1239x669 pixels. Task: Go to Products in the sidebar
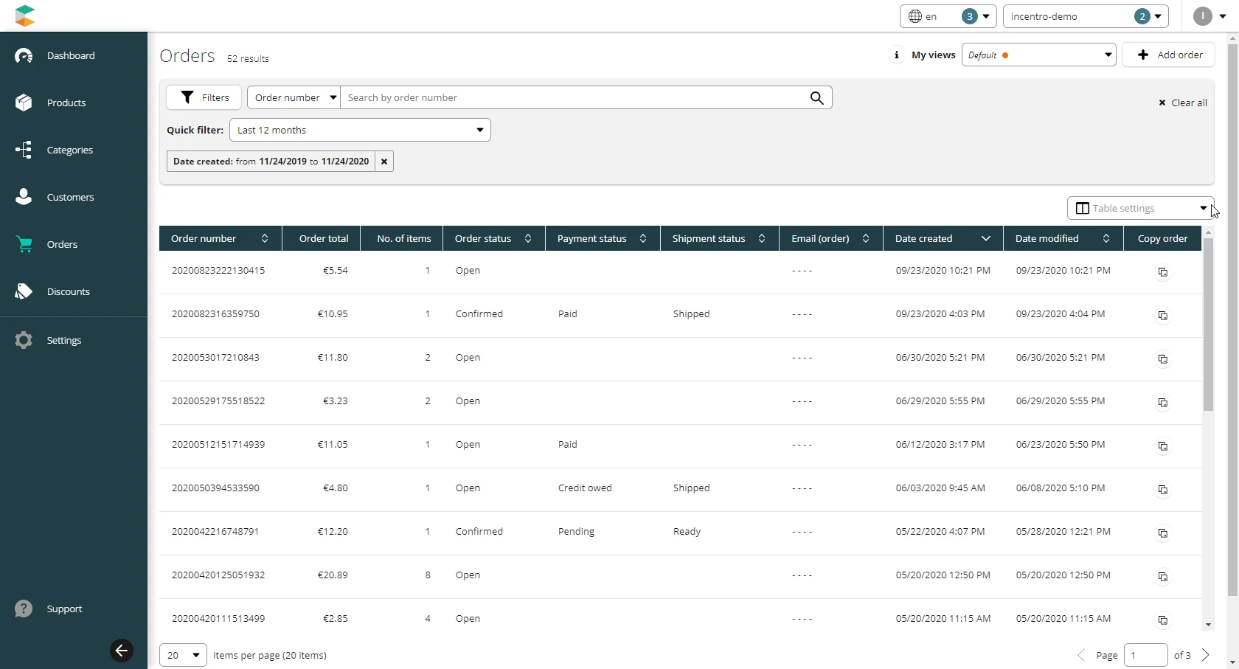pos(66,103)
